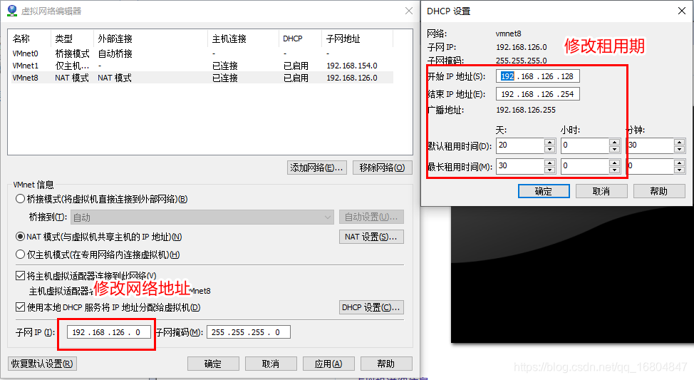Image resolution: width=694 pixels, height=380 pixels.
Task: Toggle 使用本地 DHCP 服务 checkbox
Action: coord(20,307)
